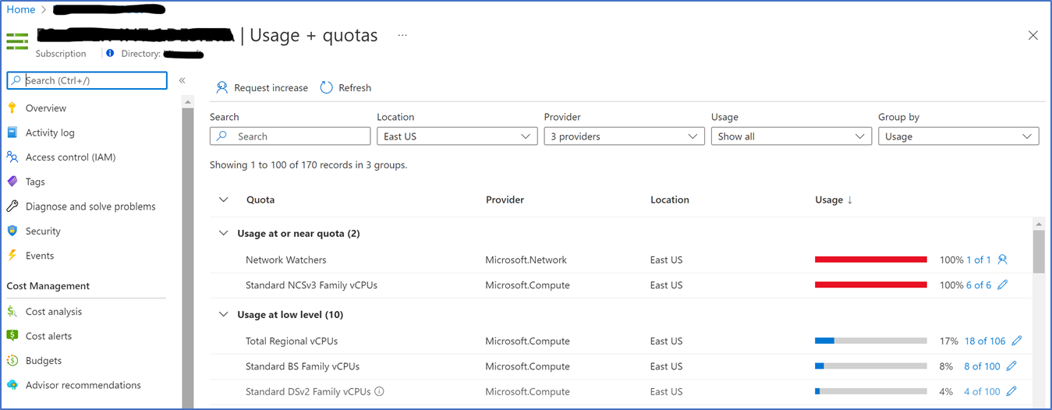This screenshot has height=410, width=1052.
Task: Click the Refresh circular arrow icon
Action: (327, 87)
